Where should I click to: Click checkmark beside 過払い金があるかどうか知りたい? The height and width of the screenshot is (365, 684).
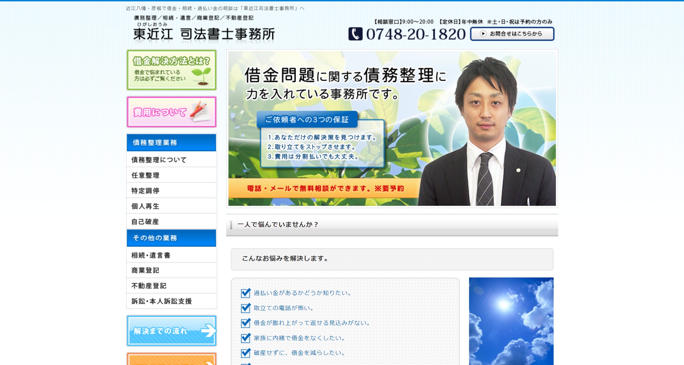(x=246, y=293)
